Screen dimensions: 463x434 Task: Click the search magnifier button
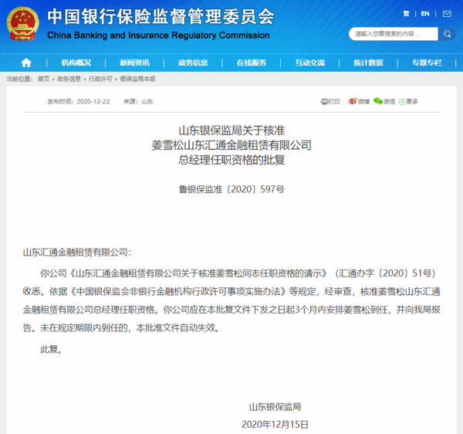tap(448, 34)
